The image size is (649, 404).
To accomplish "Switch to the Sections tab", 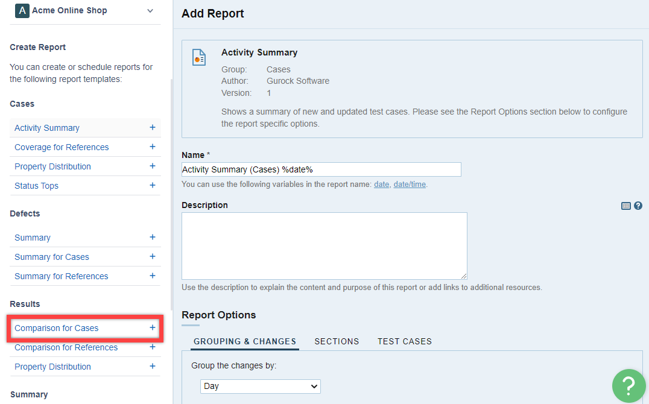I will [x=337, y=341].
